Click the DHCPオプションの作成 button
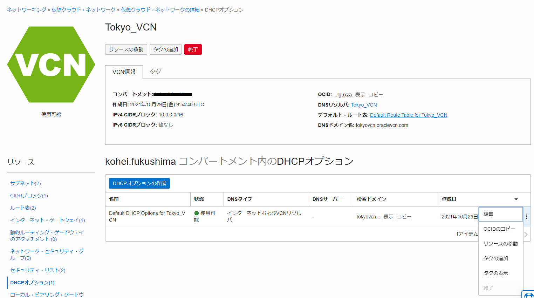 pos(139,183)
